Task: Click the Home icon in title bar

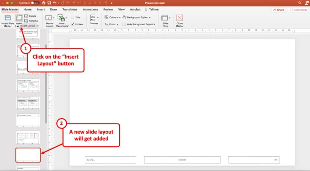Action: pos(43,3)
